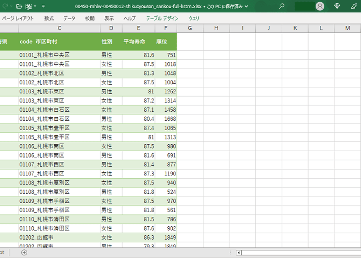The image size is (361, 258).
Task: Select the 86.3 life expectancy cell
Action: point(139,238)
